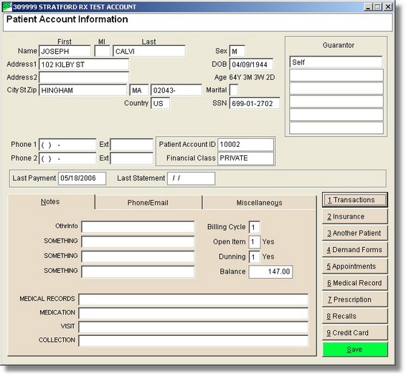This screenshot has height=376, width=406.
Task: Click the Ext field beside Phone 1
Action: point(132,145)
